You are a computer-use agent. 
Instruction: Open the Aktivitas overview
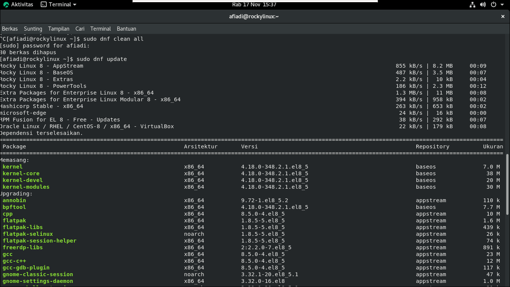tap(18, 4)
